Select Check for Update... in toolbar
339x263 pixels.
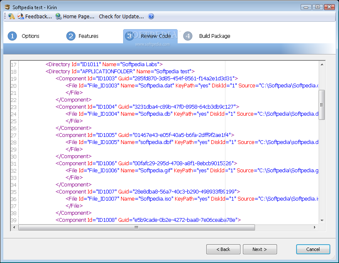pyautogui.click(x=121, y=17)
